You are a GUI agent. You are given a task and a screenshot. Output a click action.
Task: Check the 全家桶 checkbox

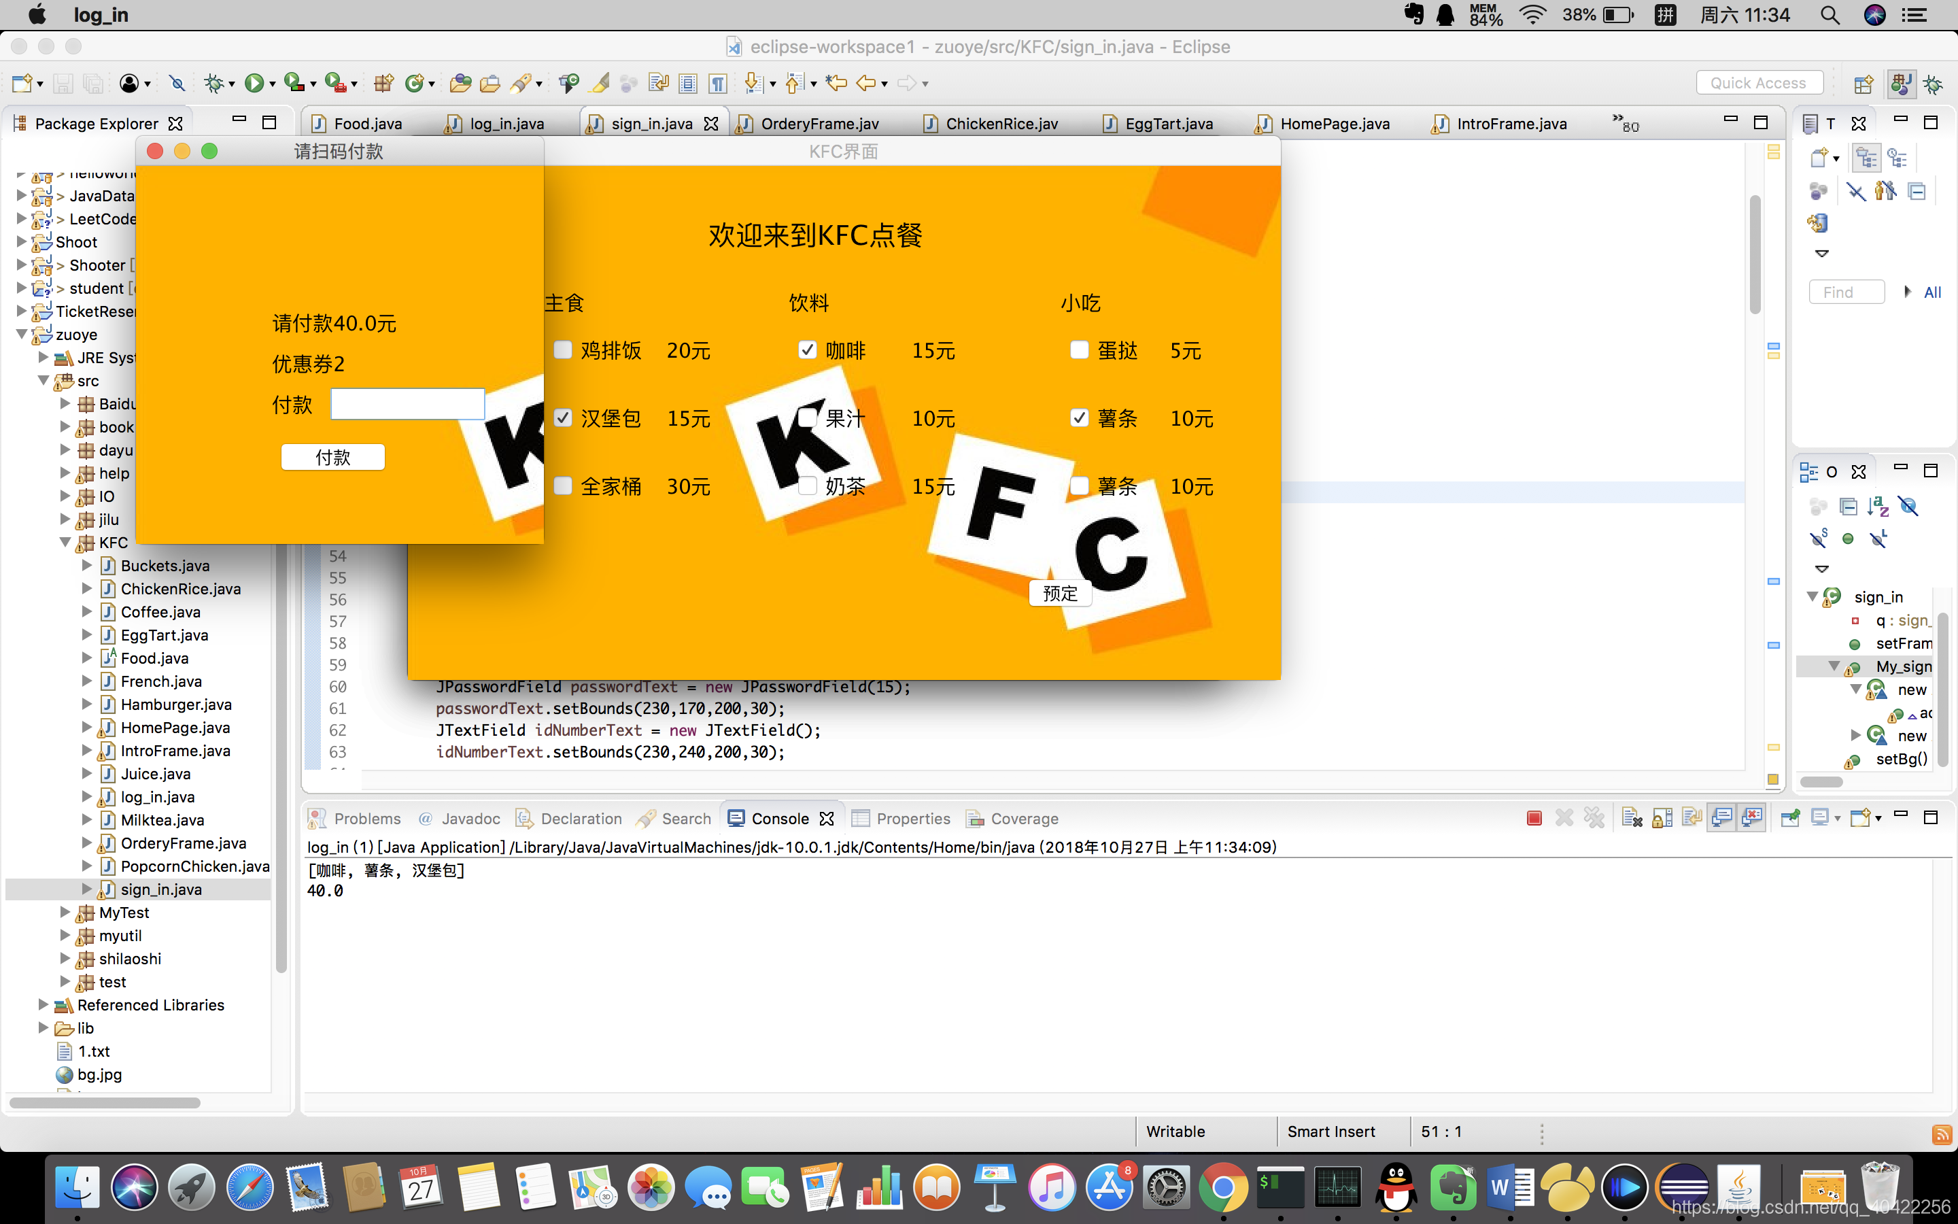click(x=563, y=486)
